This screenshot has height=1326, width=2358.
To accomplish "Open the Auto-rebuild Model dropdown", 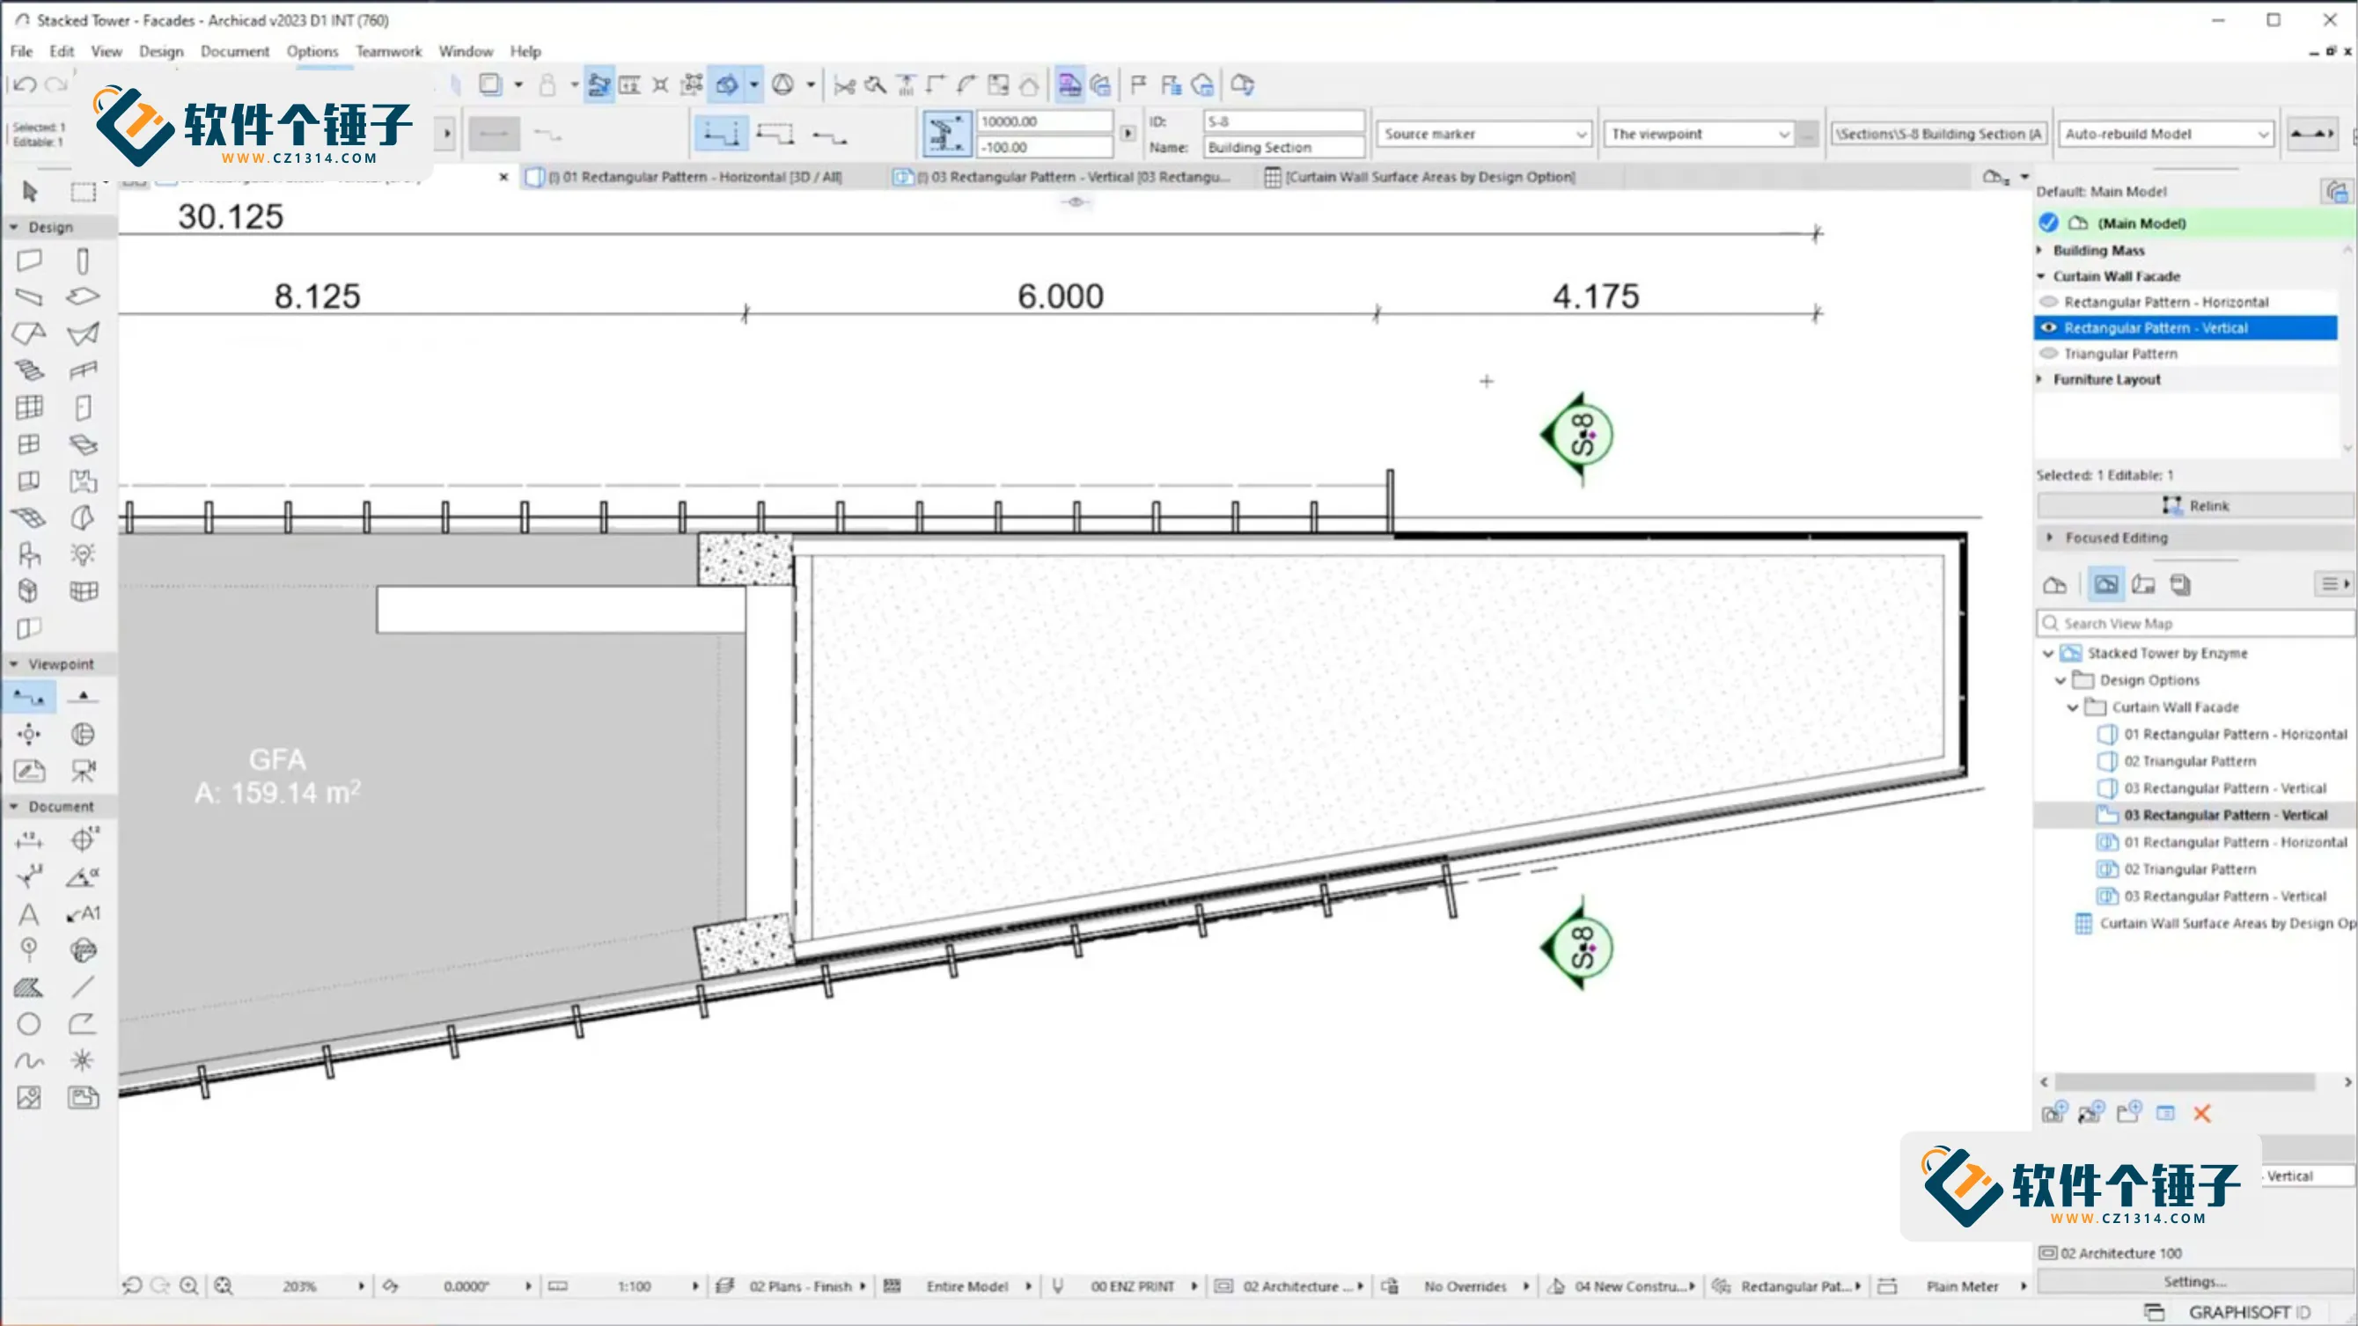I will pos(2165,134).
